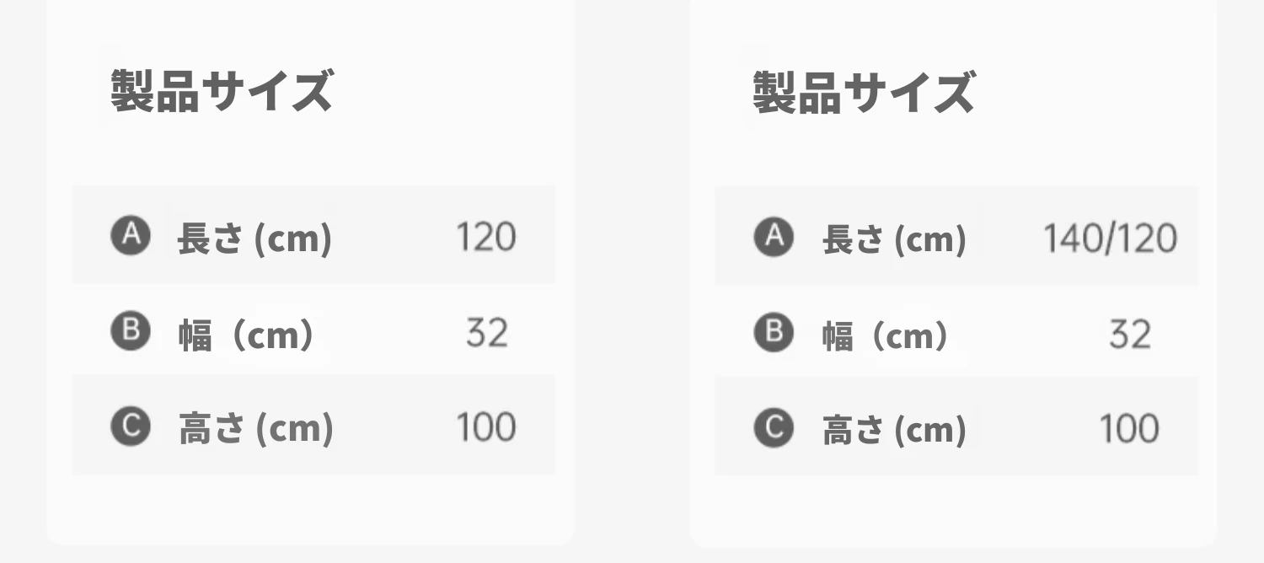Click the C circle icon in right table
The image size is (1264, 563).
774,427
